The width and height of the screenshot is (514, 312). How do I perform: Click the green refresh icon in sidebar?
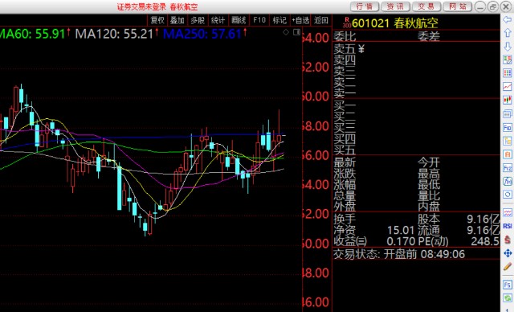[507, 298]
